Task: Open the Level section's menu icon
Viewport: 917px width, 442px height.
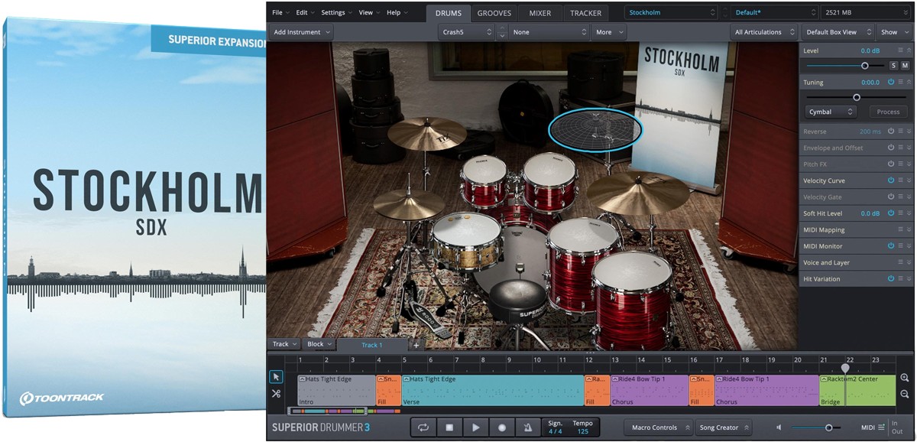Action: click(x=901, y=50)
